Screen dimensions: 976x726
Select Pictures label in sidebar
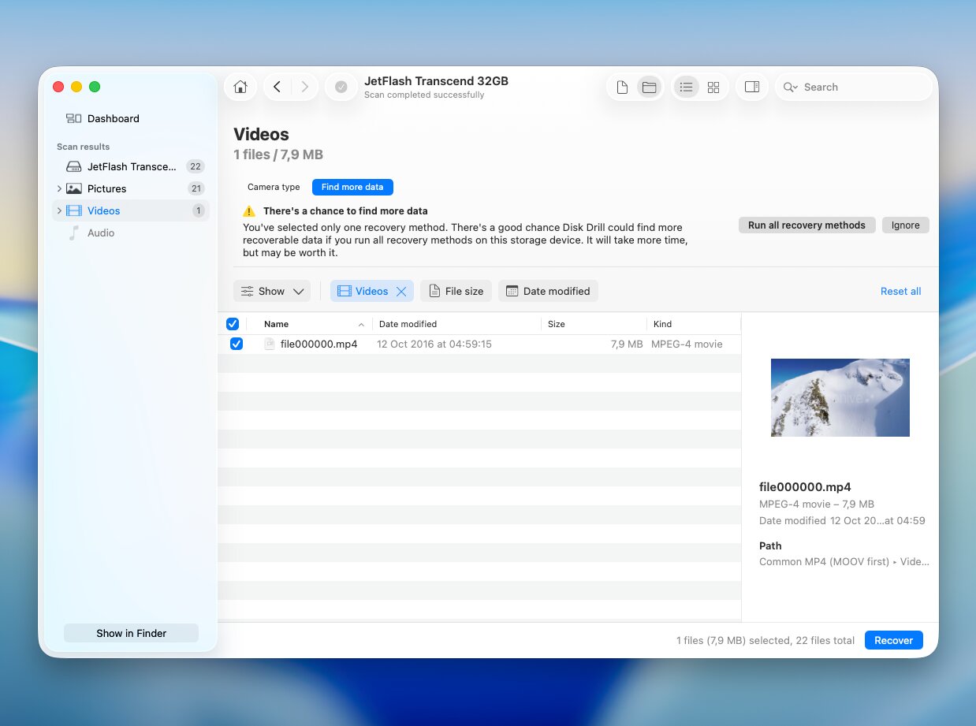click(106, 188)
